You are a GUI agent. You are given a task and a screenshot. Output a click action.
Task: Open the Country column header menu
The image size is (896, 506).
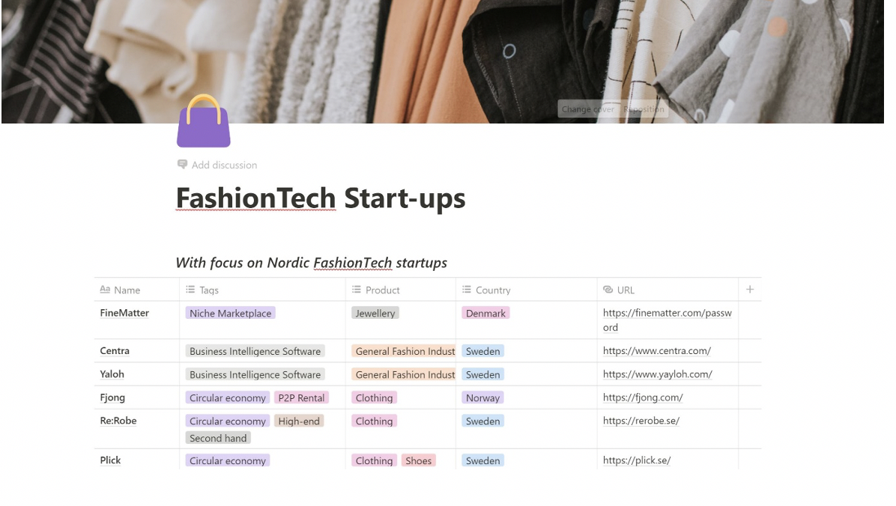(492, 290)
